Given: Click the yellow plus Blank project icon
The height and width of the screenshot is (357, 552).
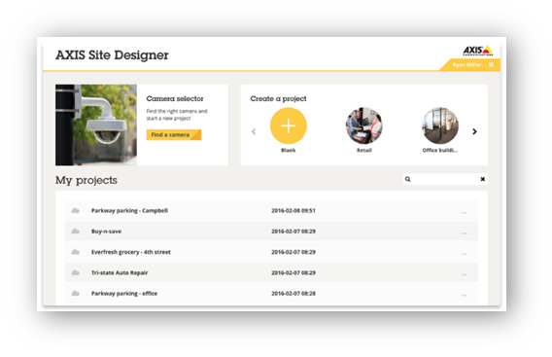Looking at the screenshot, I should coord(288,125).
